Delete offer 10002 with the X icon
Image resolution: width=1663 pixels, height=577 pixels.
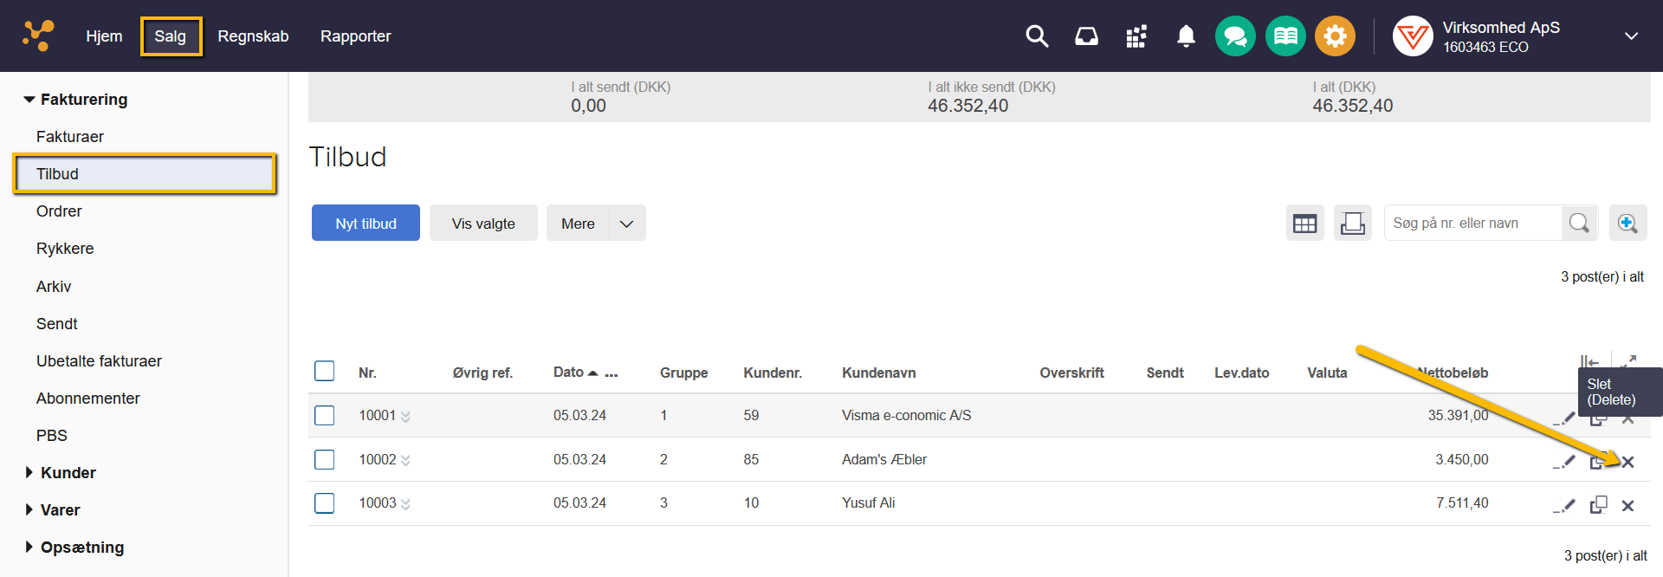click(x=1627, y=462)
